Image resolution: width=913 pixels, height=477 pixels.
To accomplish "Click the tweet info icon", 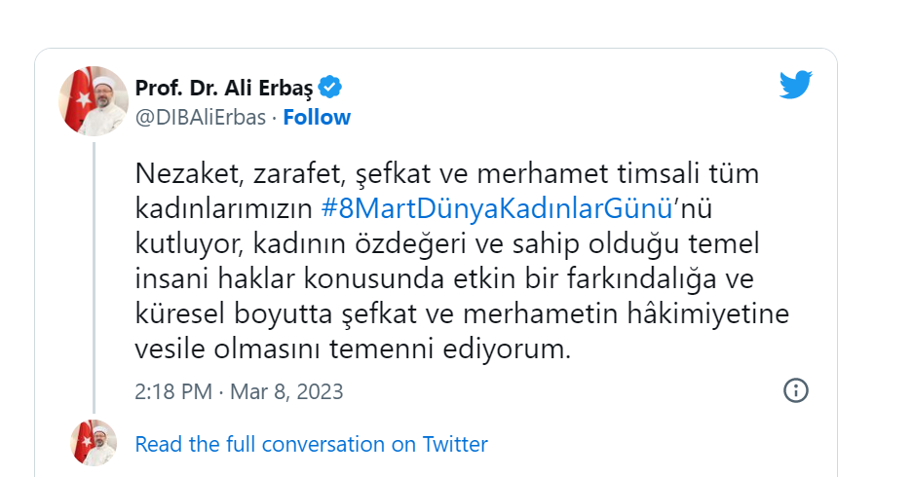I will coord(795,391).
